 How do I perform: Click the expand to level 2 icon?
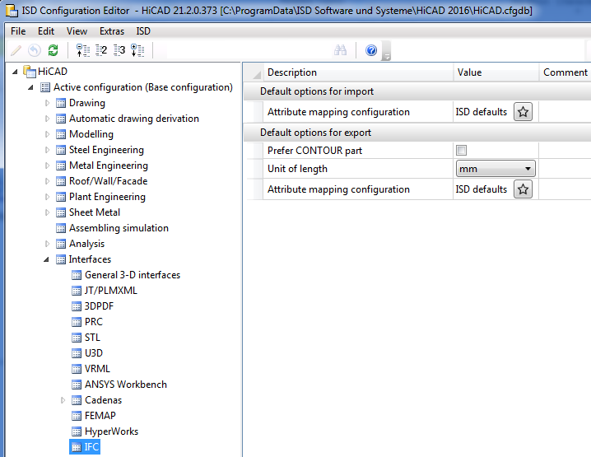pos(101,50)
